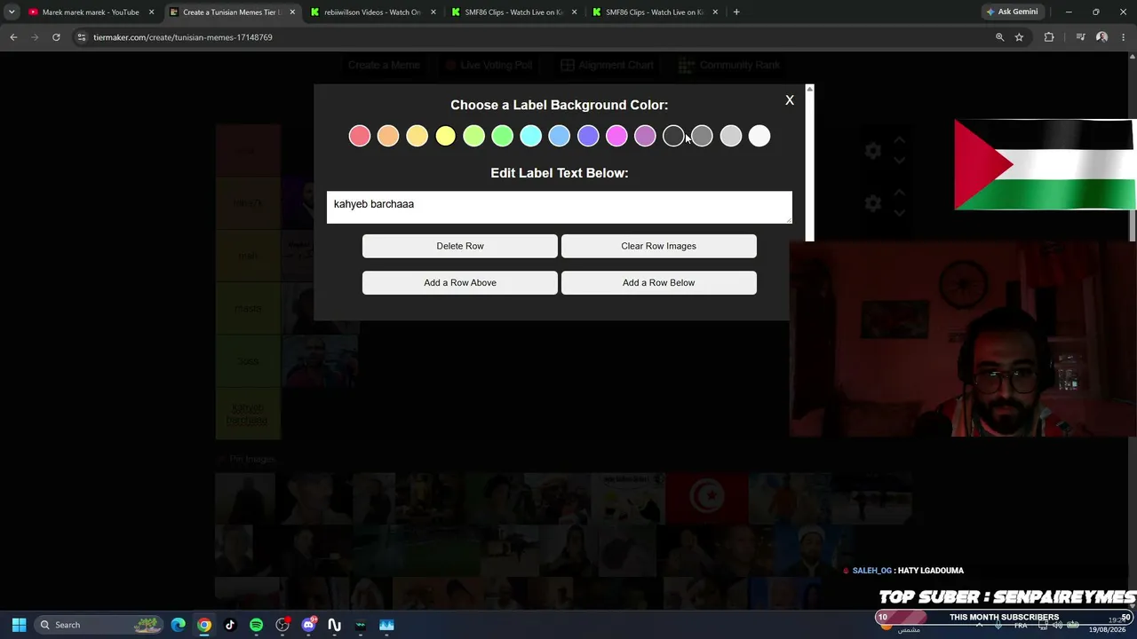This screenshot has width=1137, height=639.
Task: Open OBS Studio from the taskbar
Action: (x=282, y=625)
